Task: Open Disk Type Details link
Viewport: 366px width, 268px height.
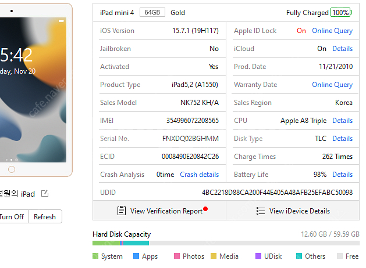Action: click(x=342, y=139)
